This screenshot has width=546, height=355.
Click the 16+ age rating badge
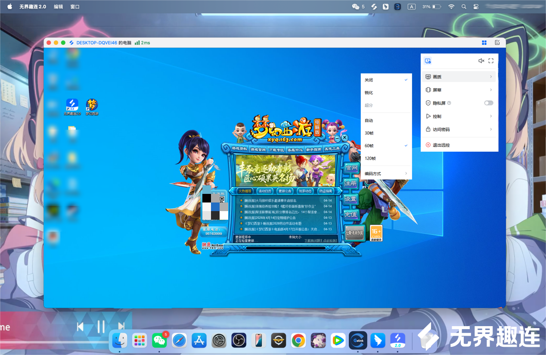(376, 233)
